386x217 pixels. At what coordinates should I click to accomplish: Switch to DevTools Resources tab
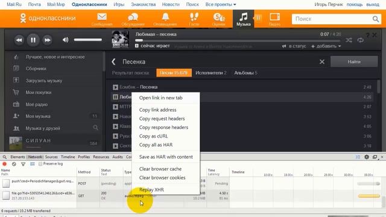101,157
